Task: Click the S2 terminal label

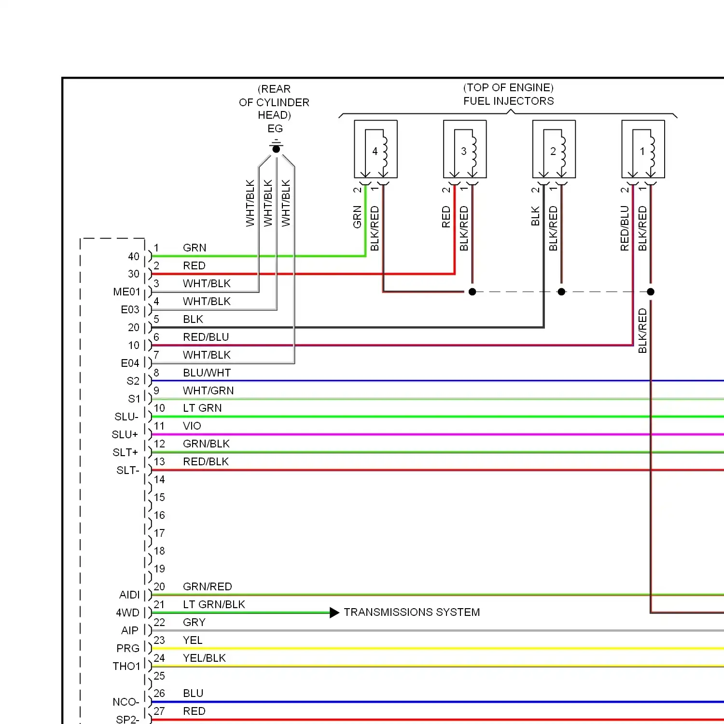Action: tap(133, 381)
